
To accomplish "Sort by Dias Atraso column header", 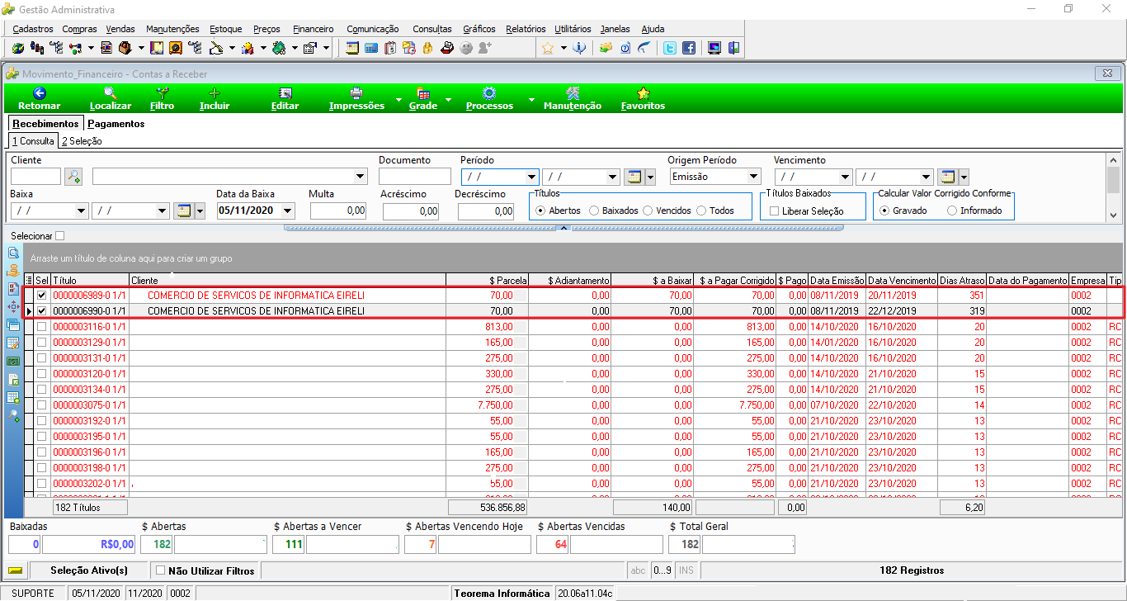I will click(x=963, y=281).
